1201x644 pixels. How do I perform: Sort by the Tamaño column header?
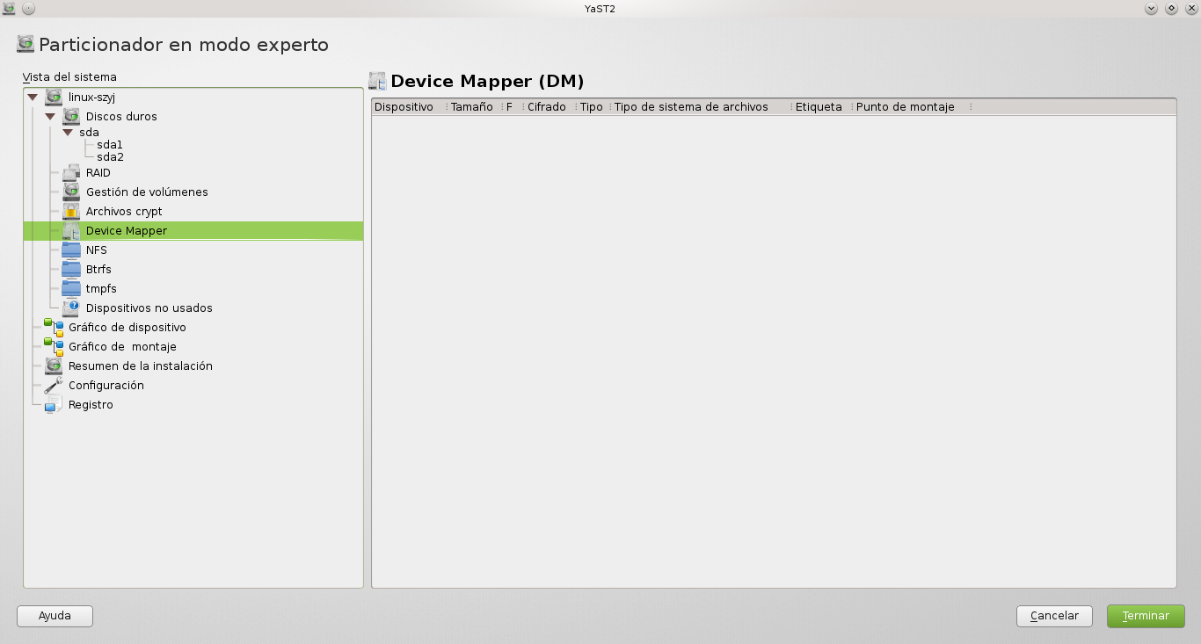tap(471, 106)
